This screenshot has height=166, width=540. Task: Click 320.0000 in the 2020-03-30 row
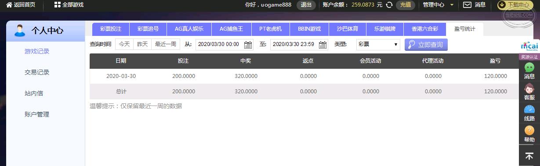pyautogui.click(x=246, y=76)
